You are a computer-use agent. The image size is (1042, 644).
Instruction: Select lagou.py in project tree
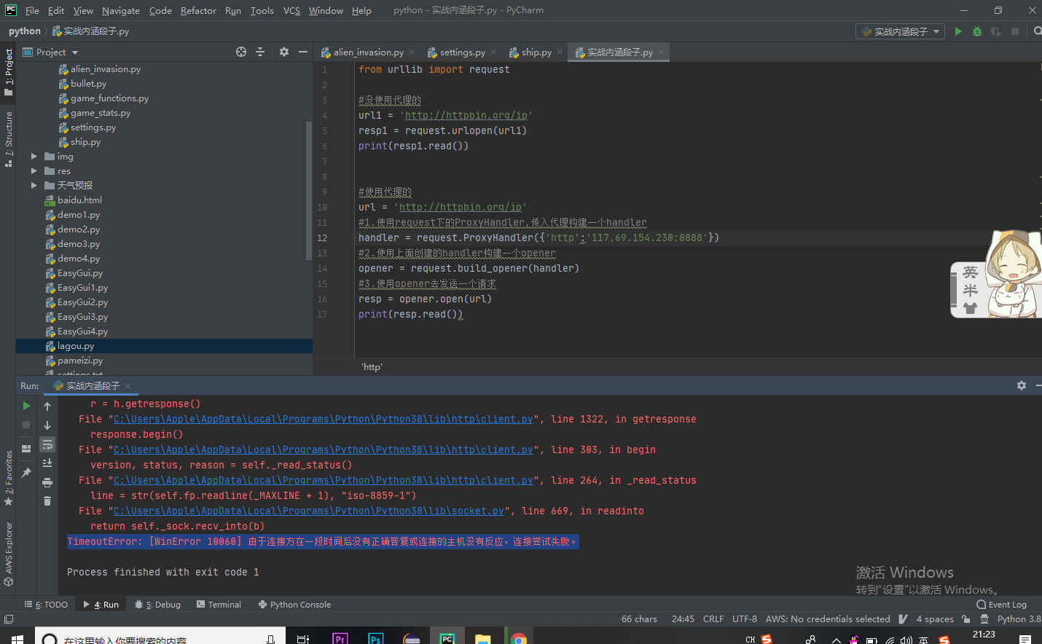tap(164, 346)
